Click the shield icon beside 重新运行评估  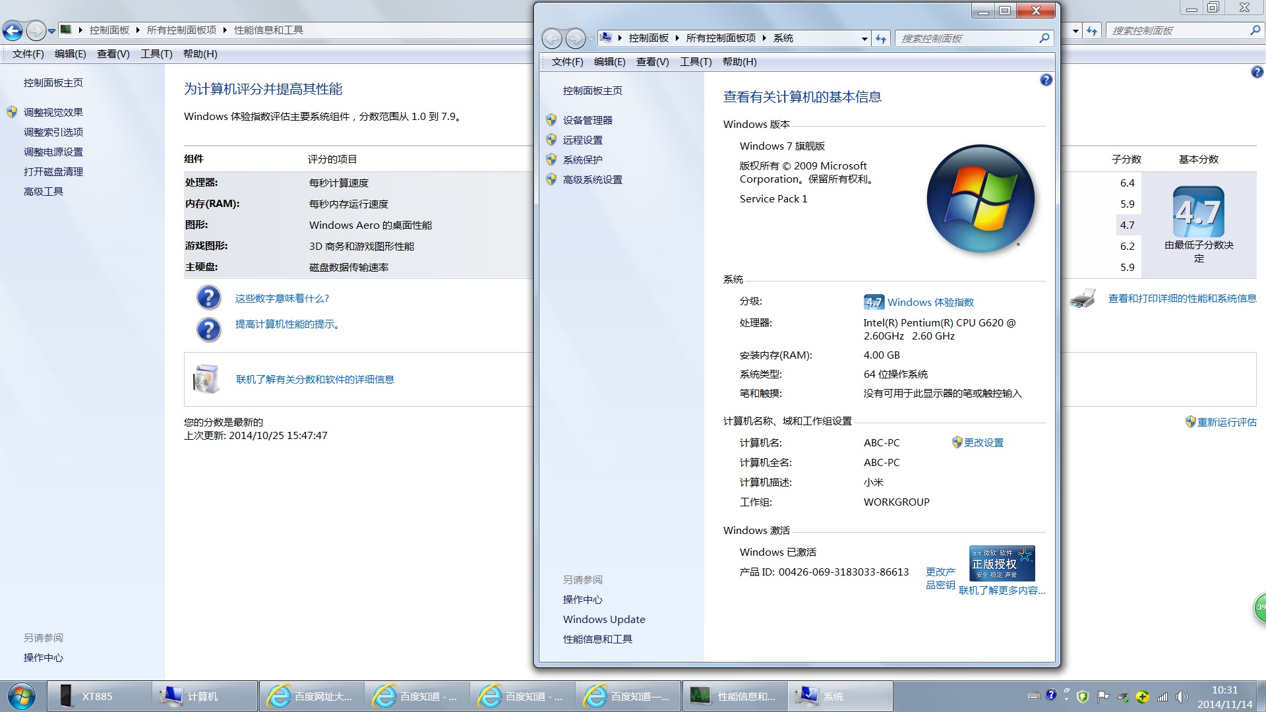pos(1190,422)
